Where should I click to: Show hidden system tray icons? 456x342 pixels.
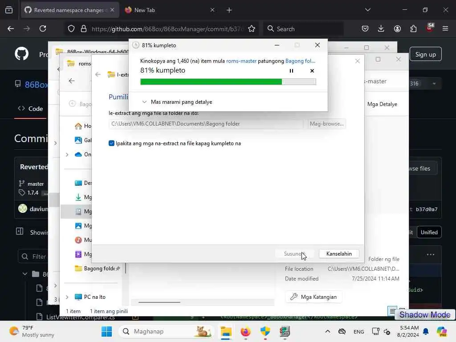click(x=327, y=331)
